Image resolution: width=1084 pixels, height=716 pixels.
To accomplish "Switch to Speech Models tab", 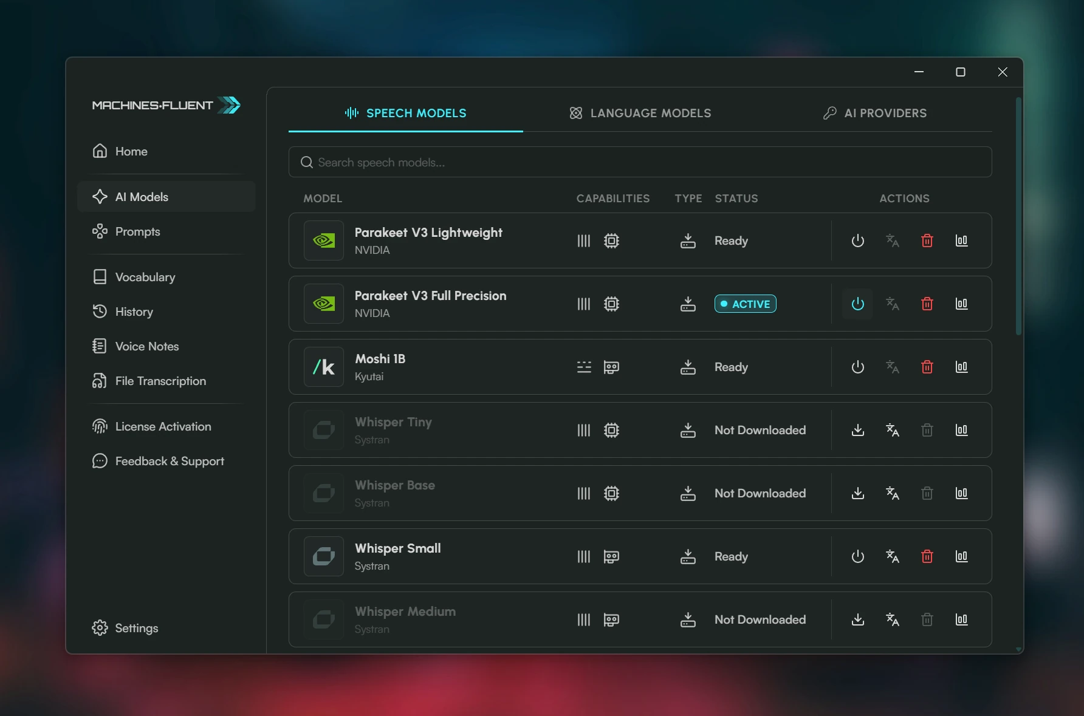I will (x=405, y=113).
